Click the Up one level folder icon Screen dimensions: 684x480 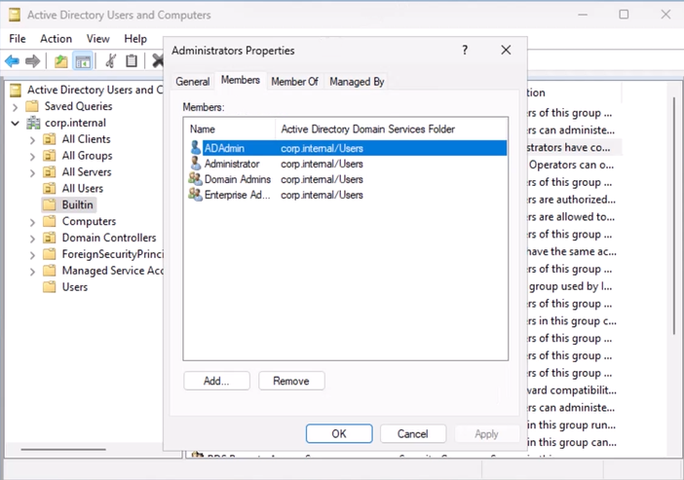(x=60, y=61)
